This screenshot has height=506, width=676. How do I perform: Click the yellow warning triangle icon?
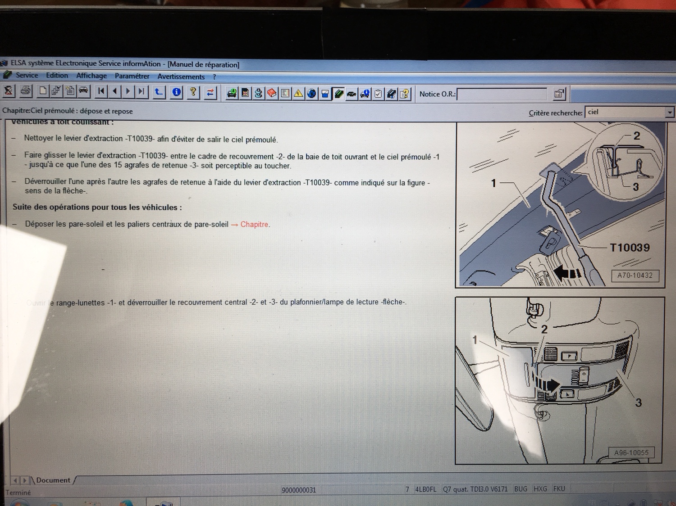(x=298, y=94)
